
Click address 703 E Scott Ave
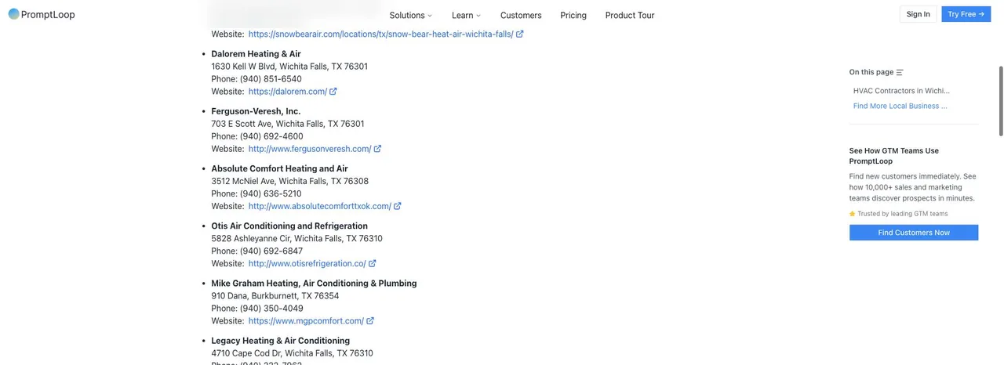click(x=288, y=124)
